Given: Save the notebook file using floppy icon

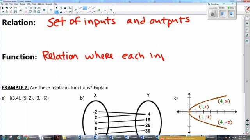Looking at the screenshot, I should coord(16,12).
